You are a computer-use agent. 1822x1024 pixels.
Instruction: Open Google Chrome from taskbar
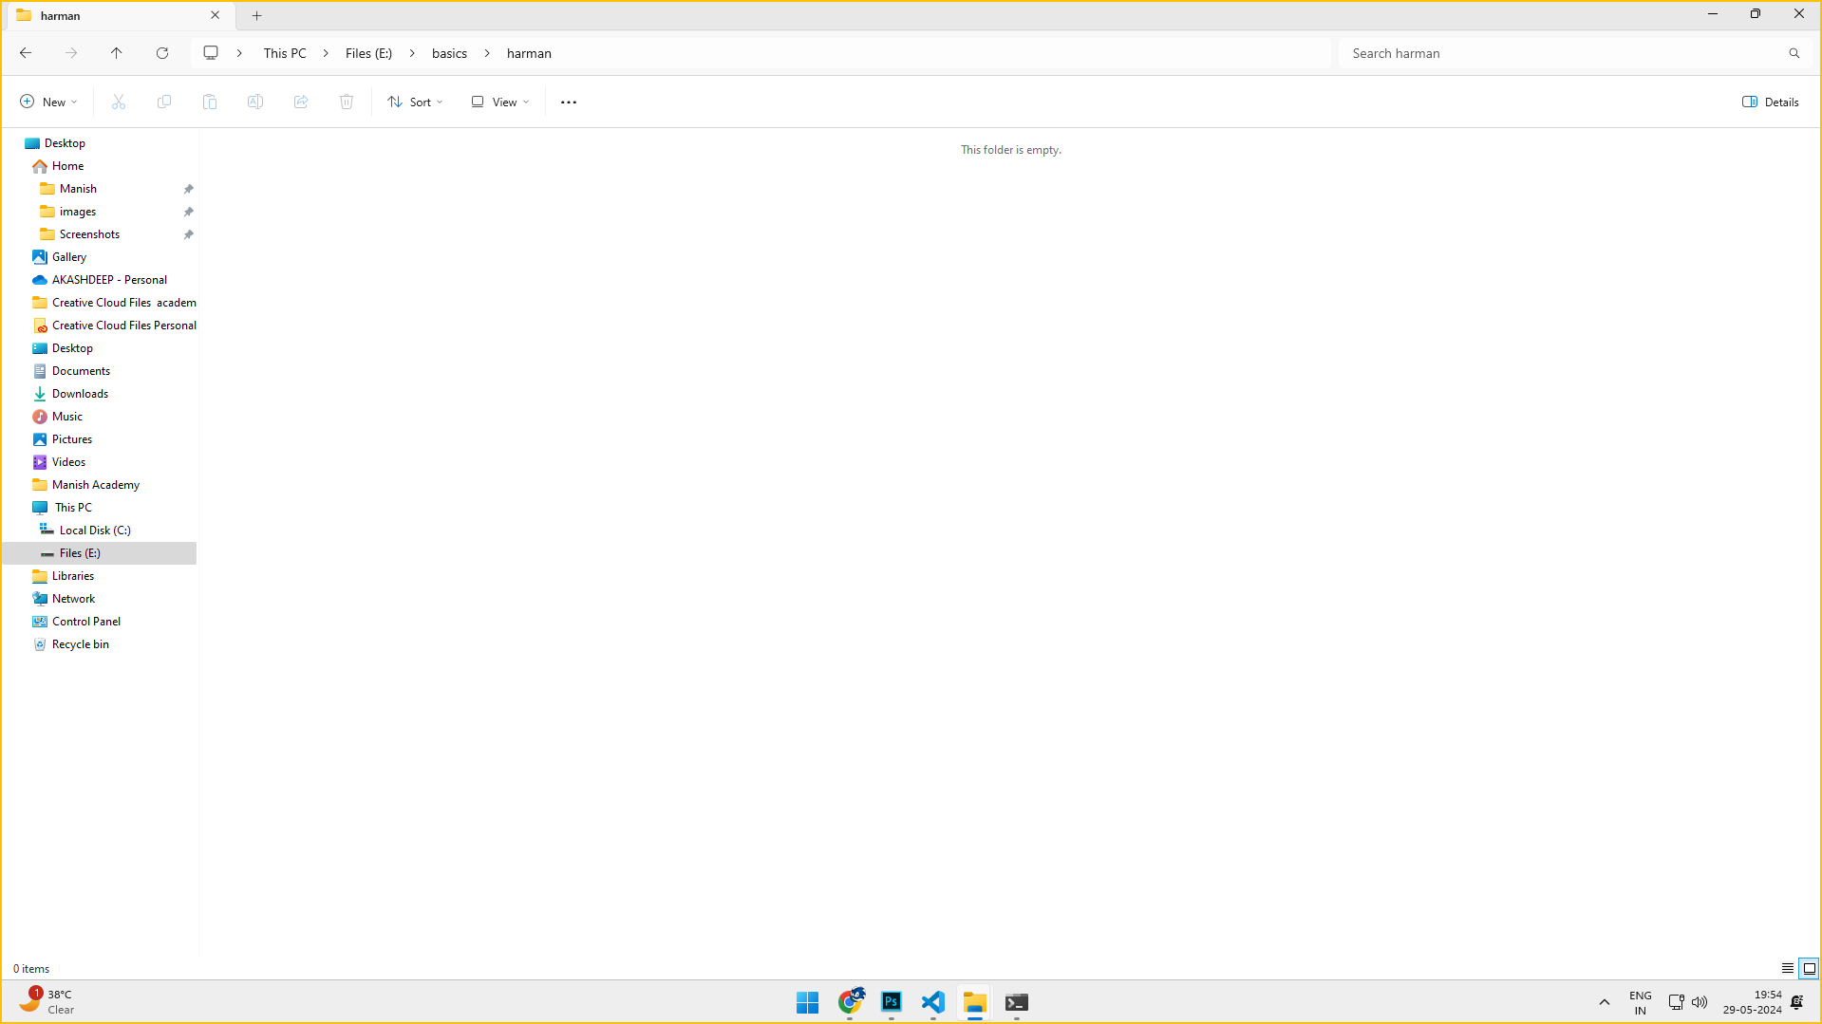[x=850, y=1002]
